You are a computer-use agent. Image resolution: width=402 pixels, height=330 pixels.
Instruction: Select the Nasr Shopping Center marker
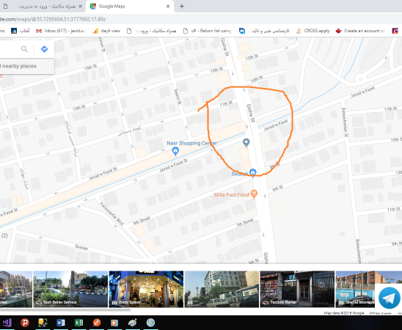[175, 151]
